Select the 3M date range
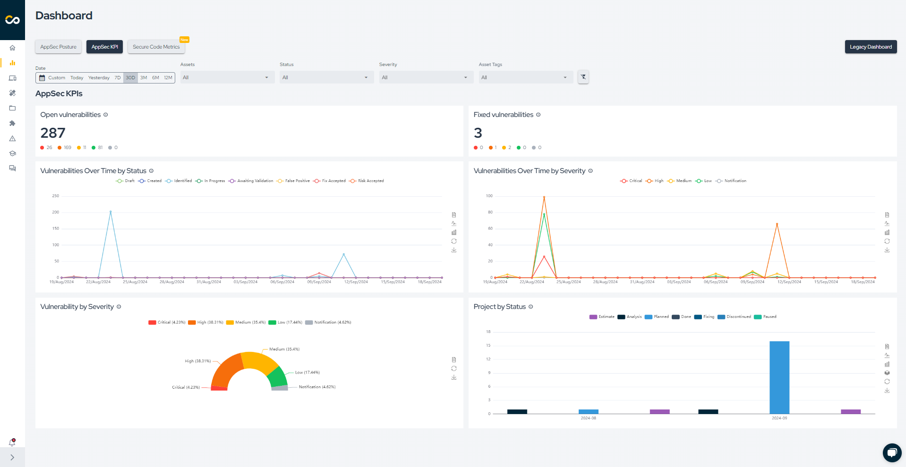 [x=144, y=78]
